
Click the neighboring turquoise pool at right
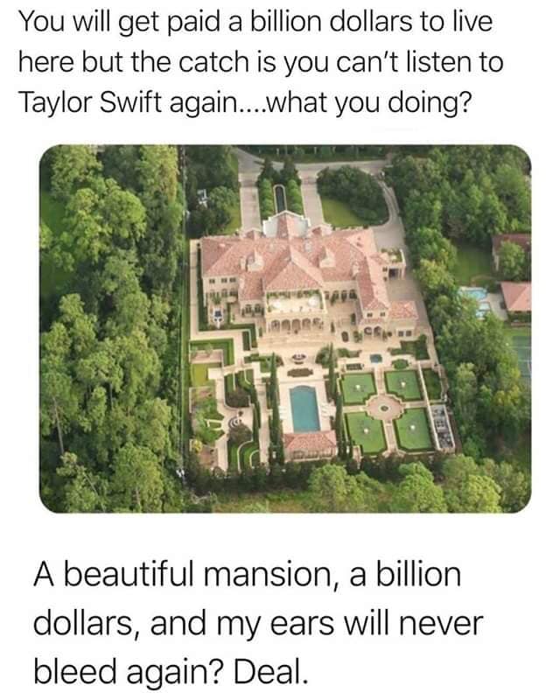[x=475, y=299]
